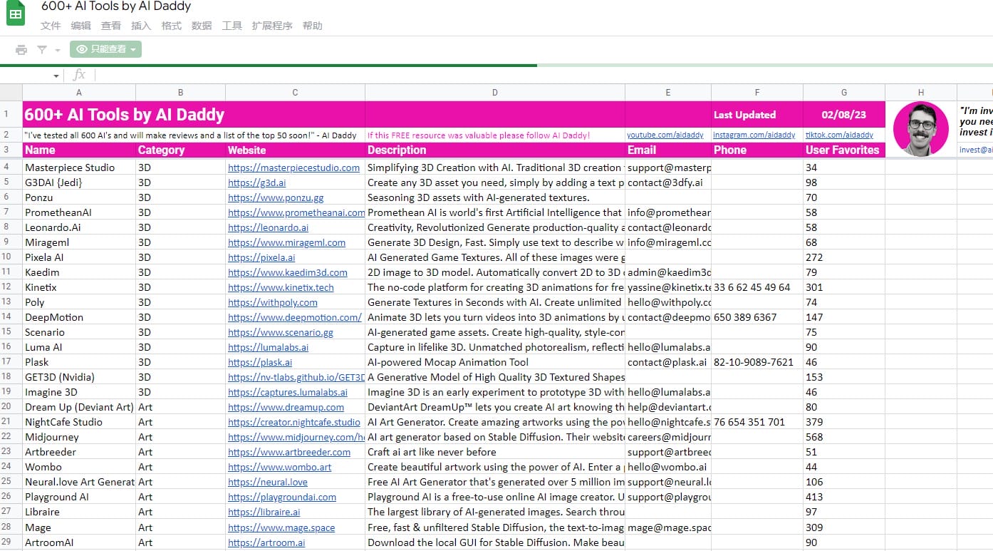Select the User Favorites header cell

(x=844, y=150)
